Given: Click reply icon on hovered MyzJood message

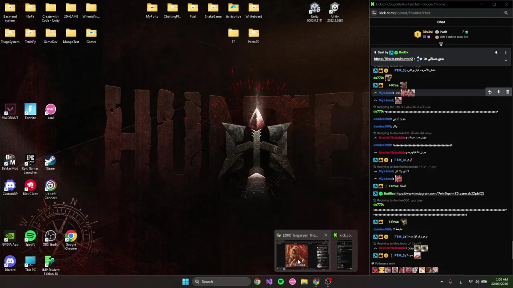Looking at the screenshot, I should 490,92.
